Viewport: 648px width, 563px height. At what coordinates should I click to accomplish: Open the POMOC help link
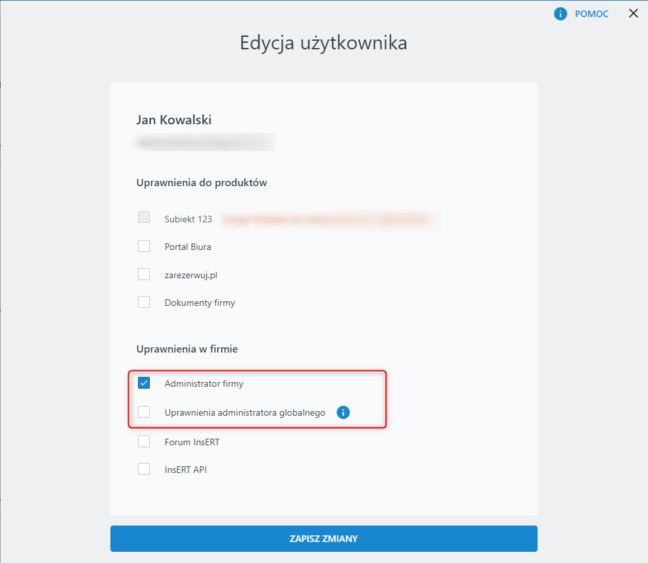pos(591,14)
